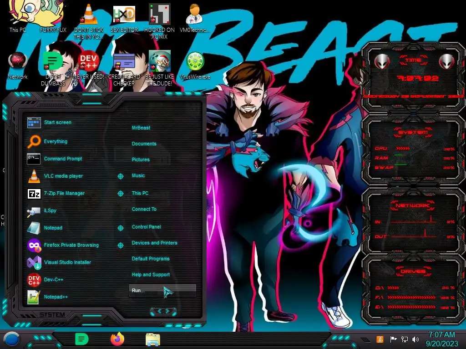466x349 pixels.
Task: Click the CPU usage bar in widget
Action: coord(402,149)
